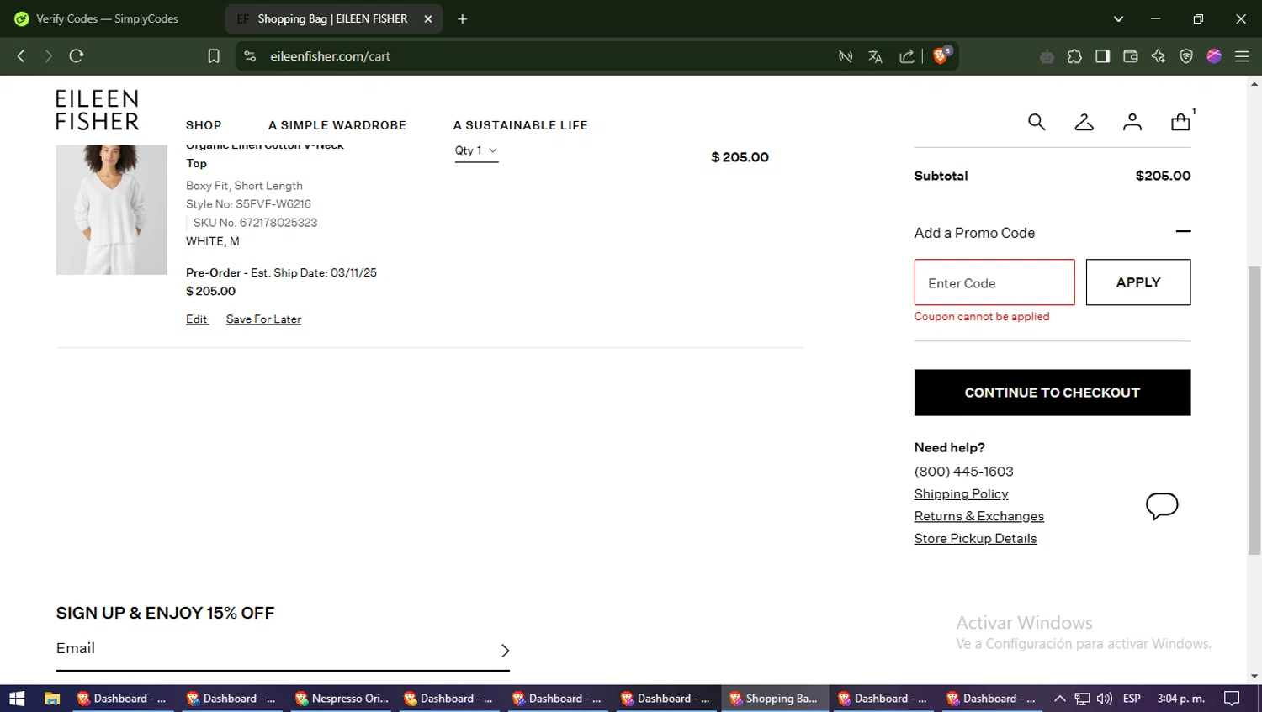Switch to Shopping Bag taskbar window
The width and height of the screenshot is (1262, 712).
[776, 699]
